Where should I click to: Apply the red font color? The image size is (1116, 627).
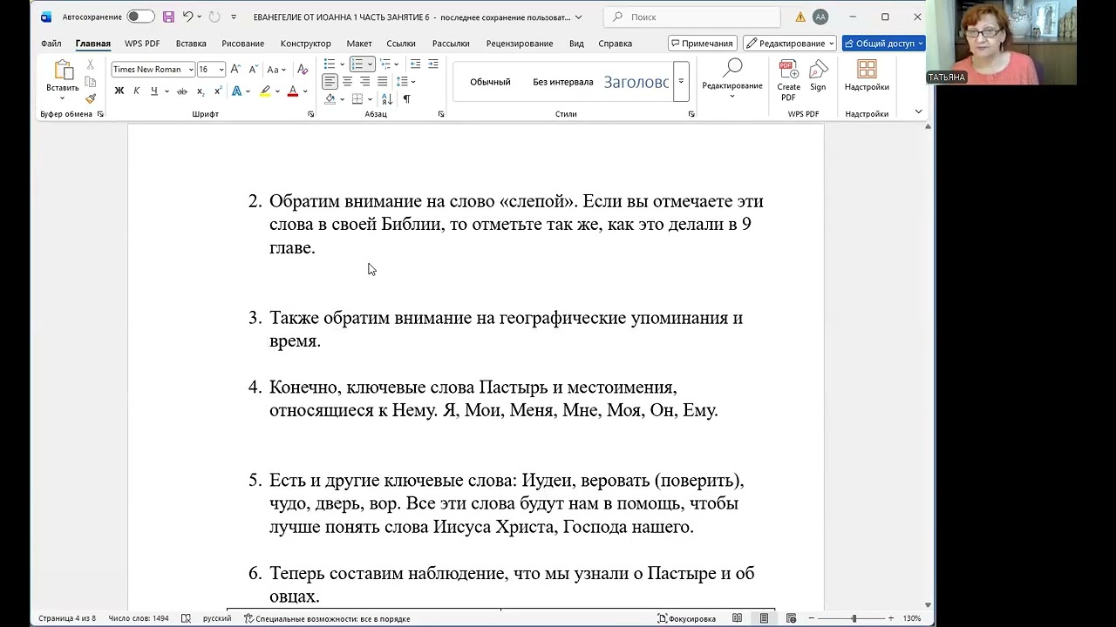click(x=293, y=91)
